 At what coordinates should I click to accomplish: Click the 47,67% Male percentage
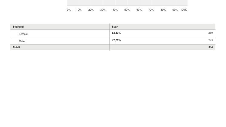pos(116,40)
